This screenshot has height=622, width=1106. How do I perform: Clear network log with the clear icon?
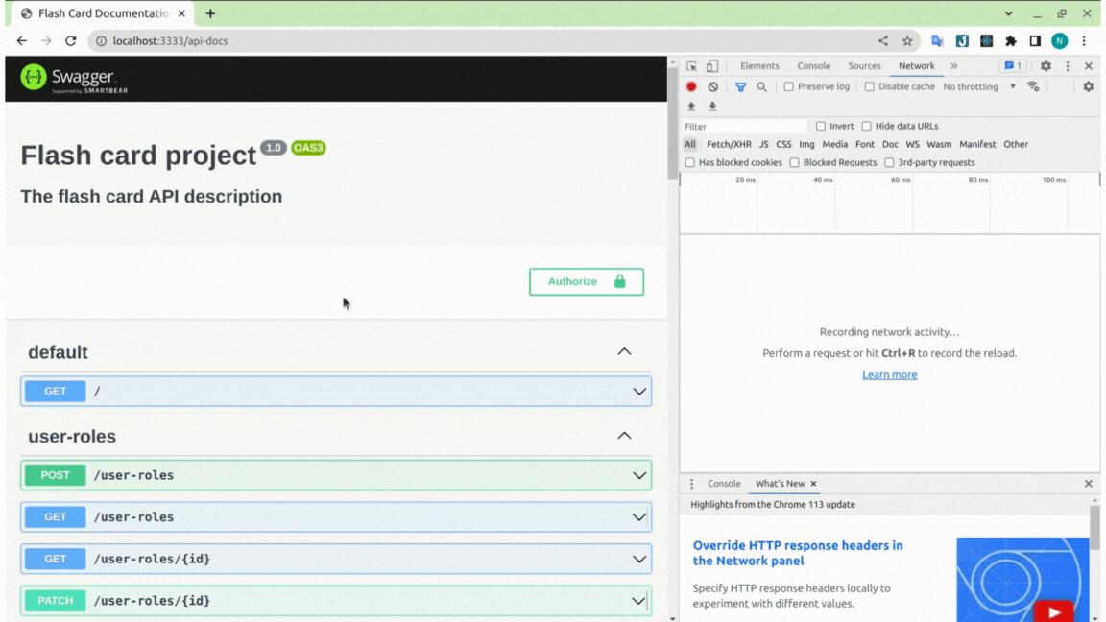[x=712, y=85]
